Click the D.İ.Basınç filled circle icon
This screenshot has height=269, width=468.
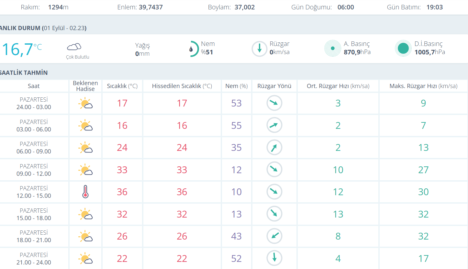tap(403, 49)
